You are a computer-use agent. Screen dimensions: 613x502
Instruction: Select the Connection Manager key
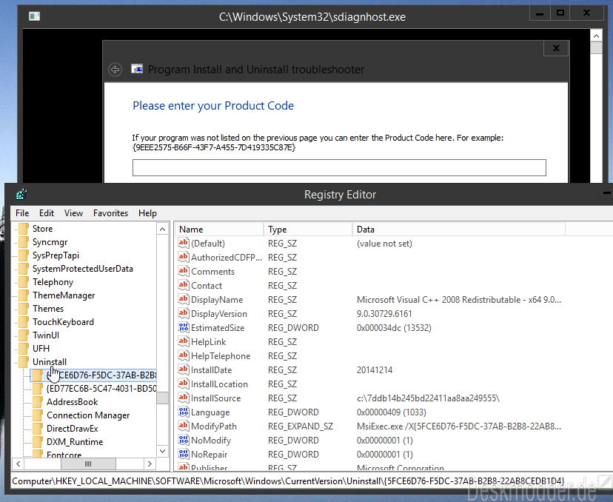pyautogui.click(x=88, y=415)
